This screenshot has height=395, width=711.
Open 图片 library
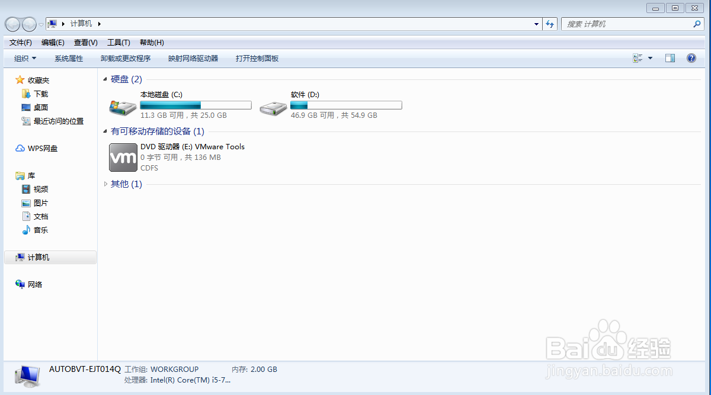coord(34,203)
